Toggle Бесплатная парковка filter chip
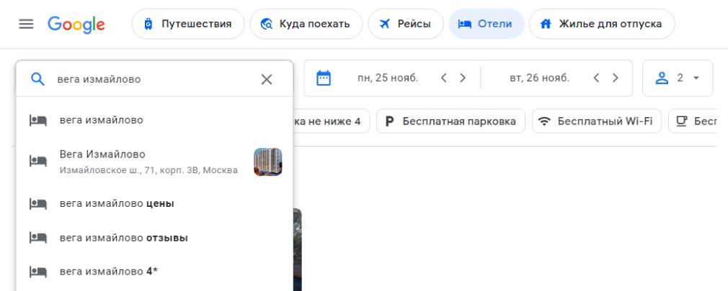728x291 pixels. point(450,121)
